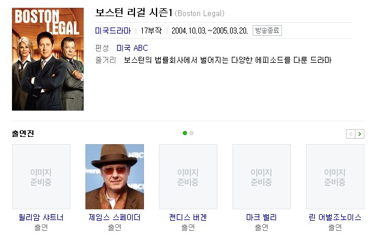Click the title 보스턴 리걸 시즌1

[134, 13]
